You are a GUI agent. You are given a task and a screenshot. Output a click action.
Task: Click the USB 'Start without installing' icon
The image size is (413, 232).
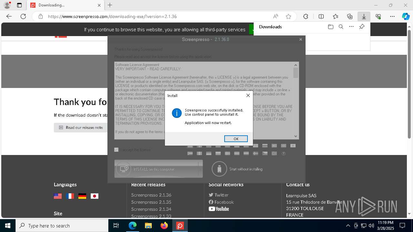click(219, 169)
